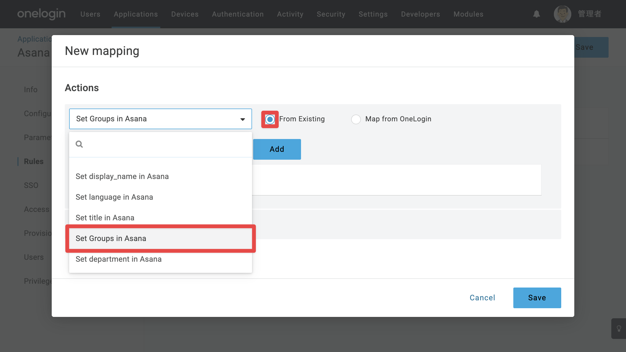Click the Add button
The image size is (626, 352).
277,149
